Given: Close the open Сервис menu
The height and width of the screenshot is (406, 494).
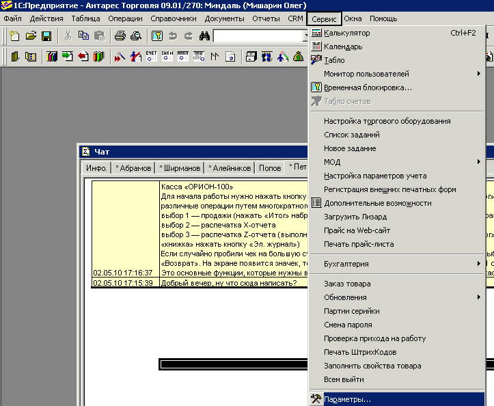Looking at the screenshot, I should 324,19.
